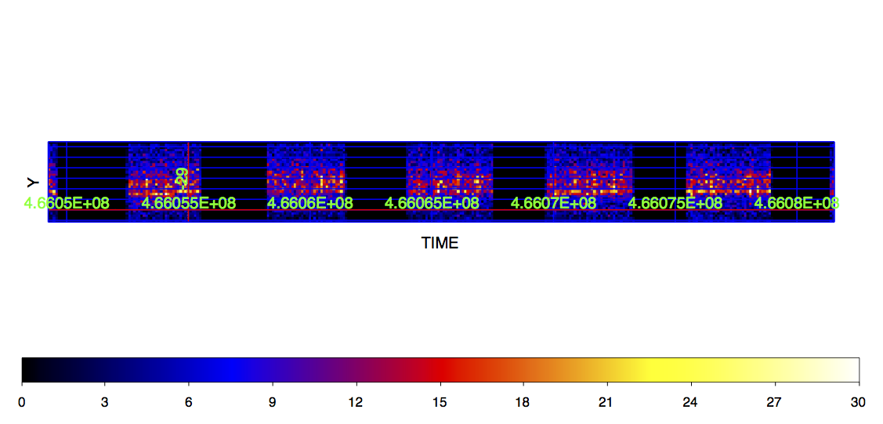883x424 pixels.
Task: Click the 4.6606E+08 time axis label
Action: click(x=310, y=203)
